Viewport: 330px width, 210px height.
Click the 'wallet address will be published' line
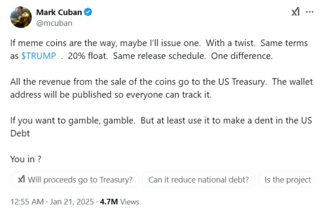[x=110, y=94]
